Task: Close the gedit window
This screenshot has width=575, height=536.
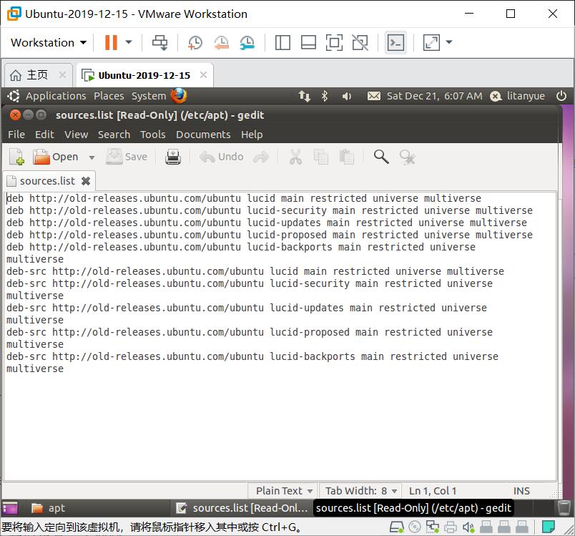Action: point(15,115)
